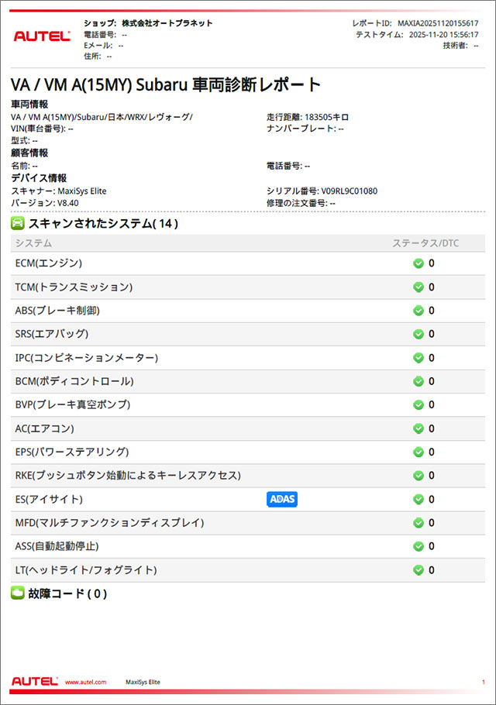Image resolution: width=496 pixels, height=705 pixels.
Task: Click the VIN(車台番号) field label
Action: click(x=39, y=129)
